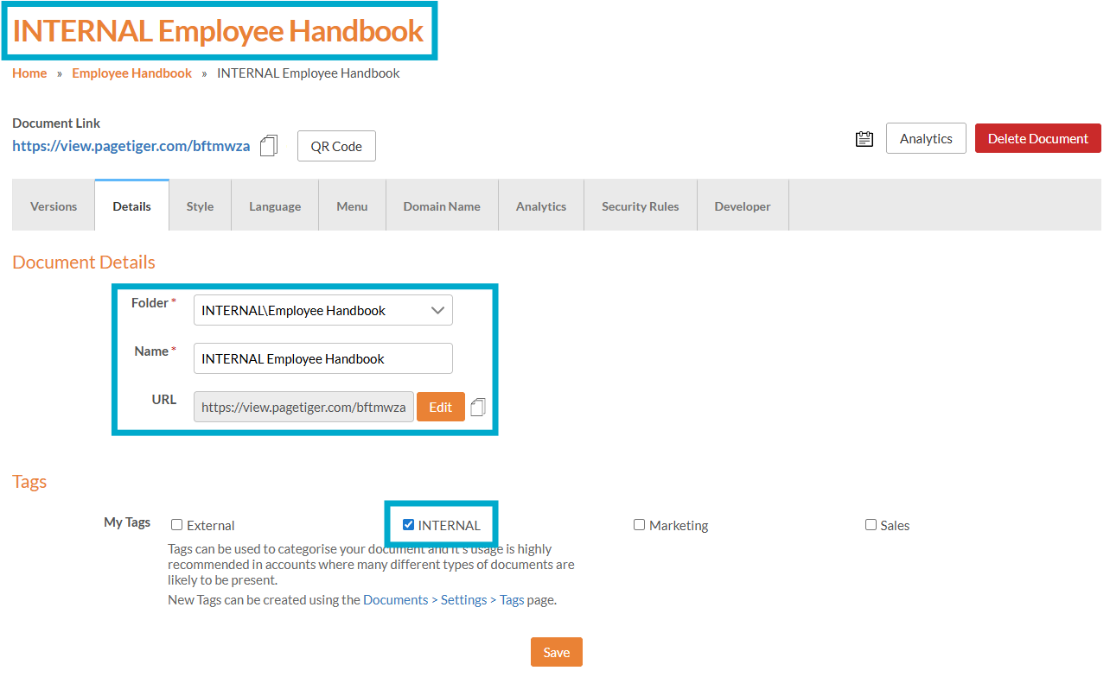This screenshot has height=677, width=1110.
Task: Enable the Marketing tag checkbox
Action: pos(640,524)
